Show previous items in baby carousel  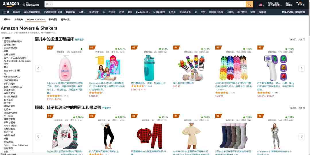click(38, 68)
